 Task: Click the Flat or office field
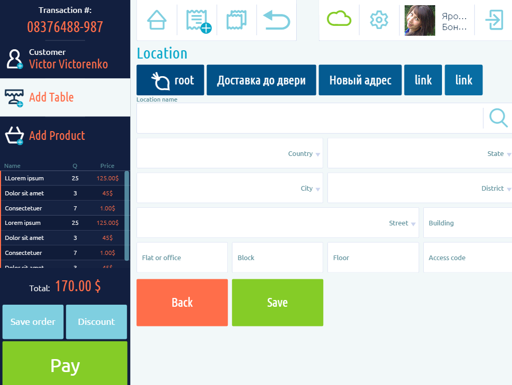pos(182,258)
